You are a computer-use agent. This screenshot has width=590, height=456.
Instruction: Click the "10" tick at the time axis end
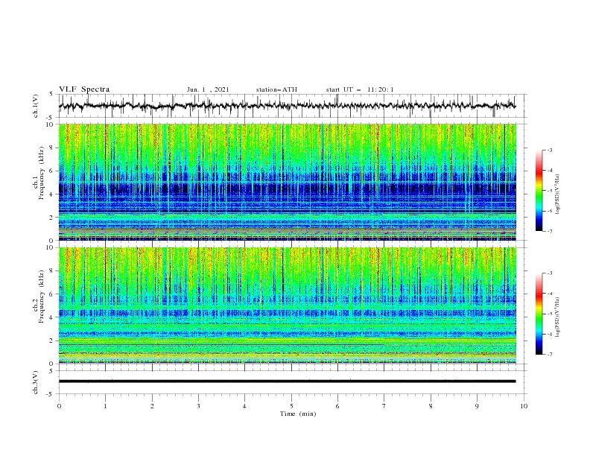524,406
